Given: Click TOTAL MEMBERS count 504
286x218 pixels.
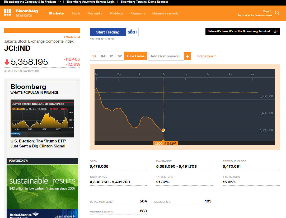Looking at the screenshot, I should click(143, 201).
